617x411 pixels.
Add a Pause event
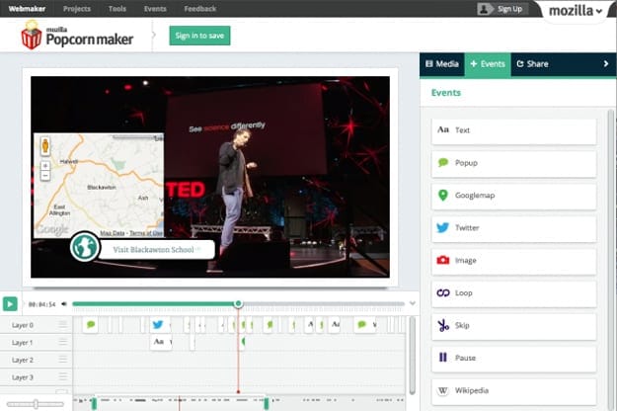pos(513,358)
